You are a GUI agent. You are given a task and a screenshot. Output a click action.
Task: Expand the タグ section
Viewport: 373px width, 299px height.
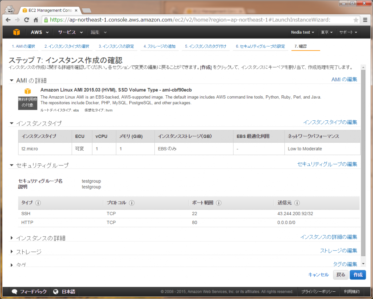12,265
